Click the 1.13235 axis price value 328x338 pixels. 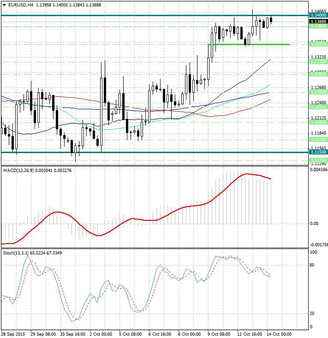[318, 57]
